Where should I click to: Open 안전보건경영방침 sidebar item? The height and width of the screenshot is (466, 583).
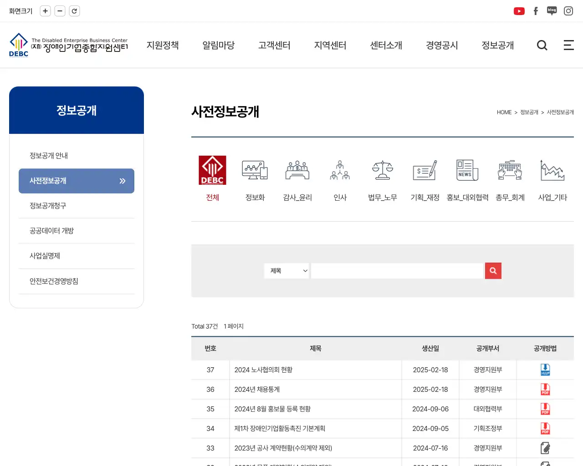(x=77, y=281)
